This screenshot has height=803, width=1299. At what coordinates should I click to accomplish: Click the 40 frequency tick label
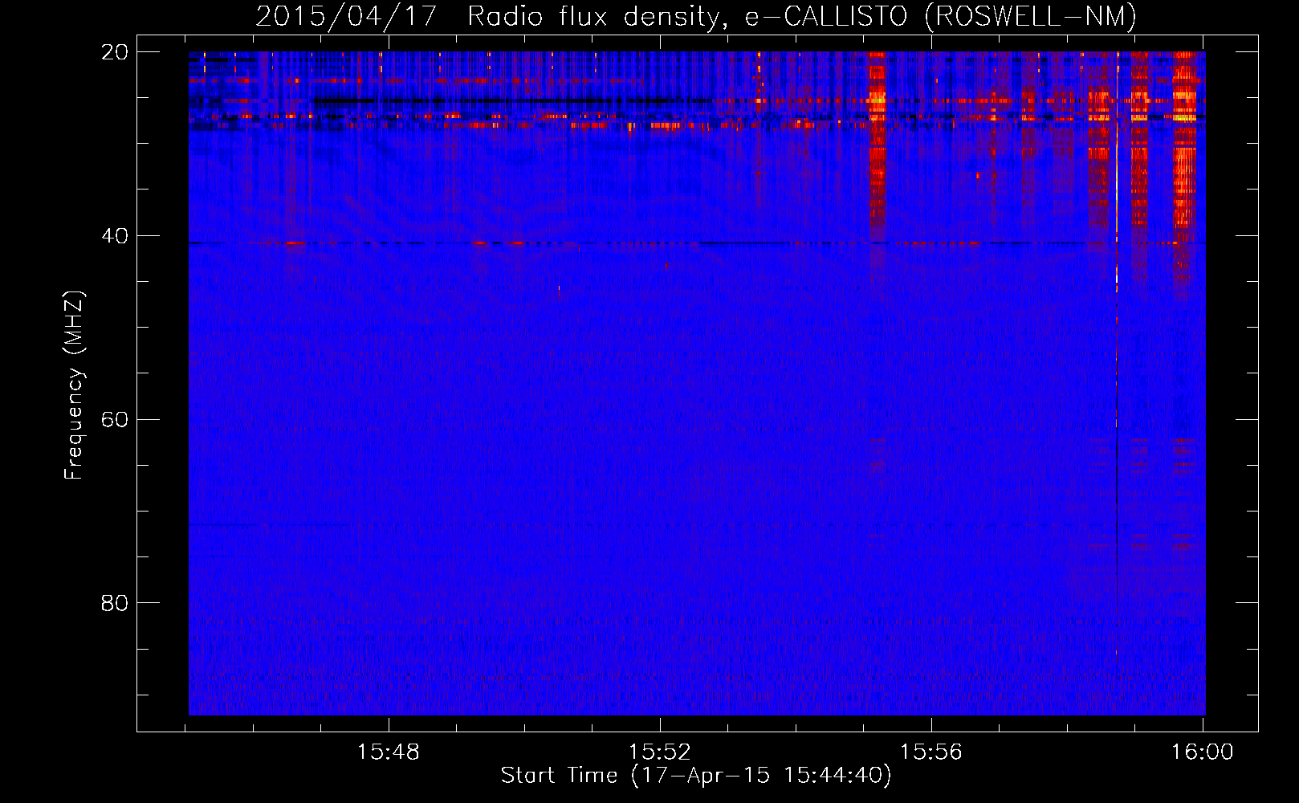point(115,236)
